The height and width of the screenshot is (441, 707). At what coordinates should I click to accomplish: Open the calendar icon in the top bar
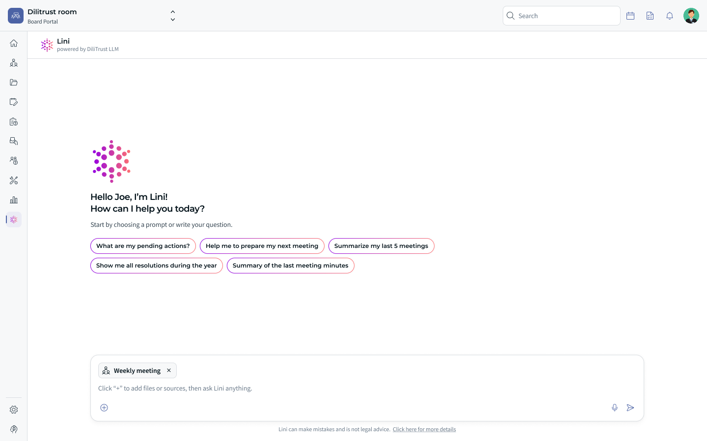(x=630, y=16)
